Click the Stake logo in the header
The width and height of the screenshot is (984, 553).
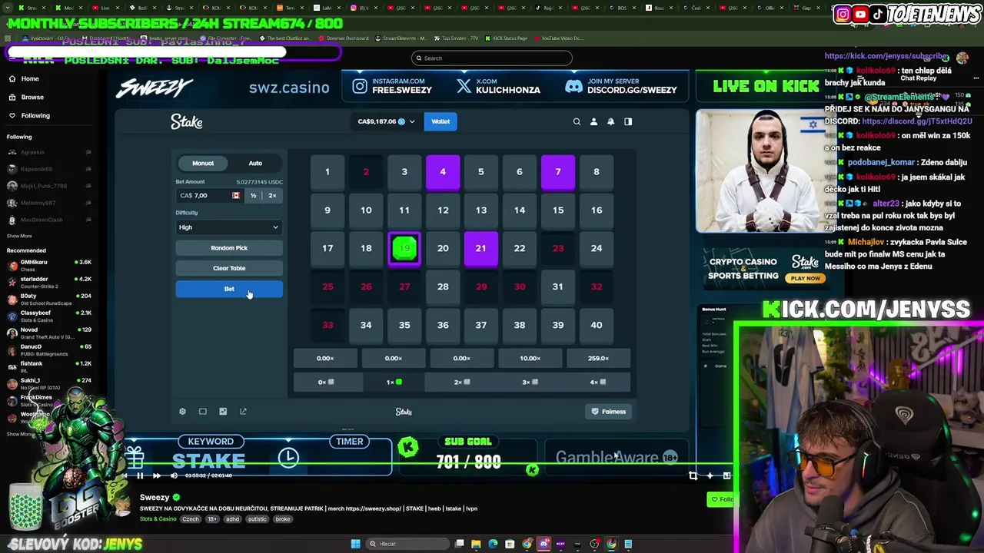(x=187, y=121)
